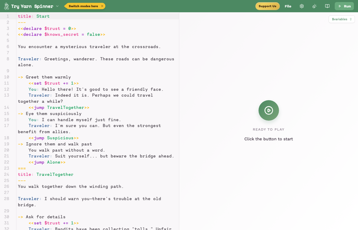Open settings with the gear icon
This screenshot has height=230, width=358.
302,6
